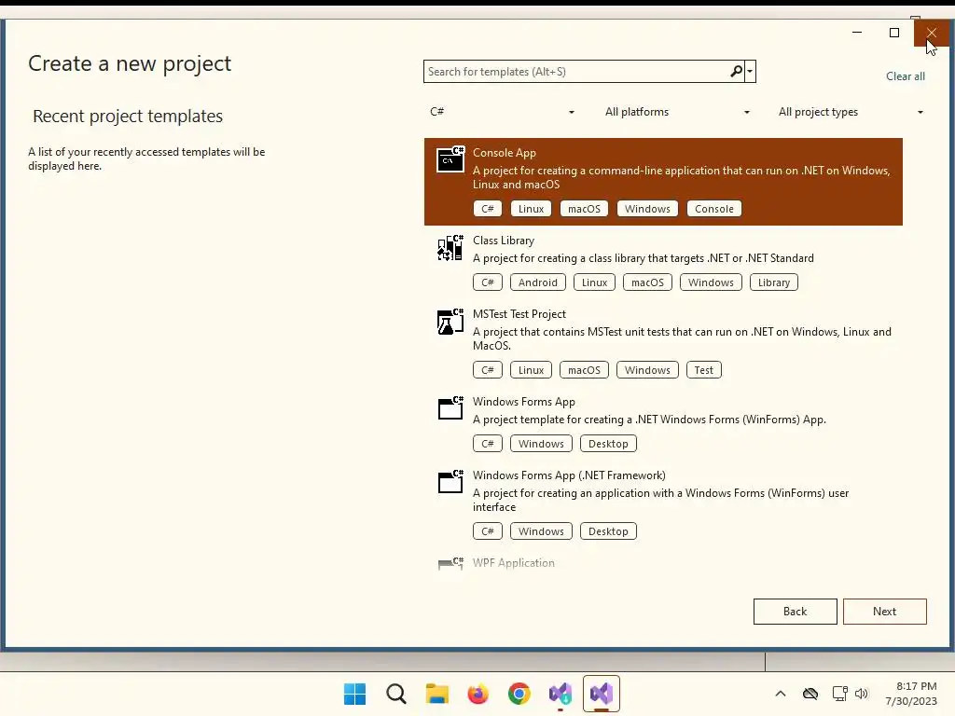Click Desktop tag on Windows Forms (.NET Framework)

608,531
